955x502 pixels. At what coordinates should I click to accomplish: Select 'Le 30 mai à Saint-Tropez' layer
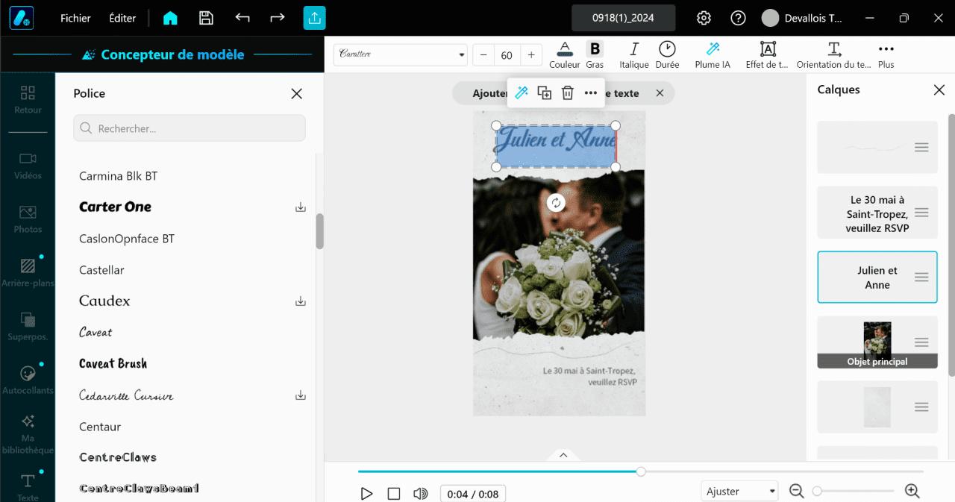click(x=877, y=213)
